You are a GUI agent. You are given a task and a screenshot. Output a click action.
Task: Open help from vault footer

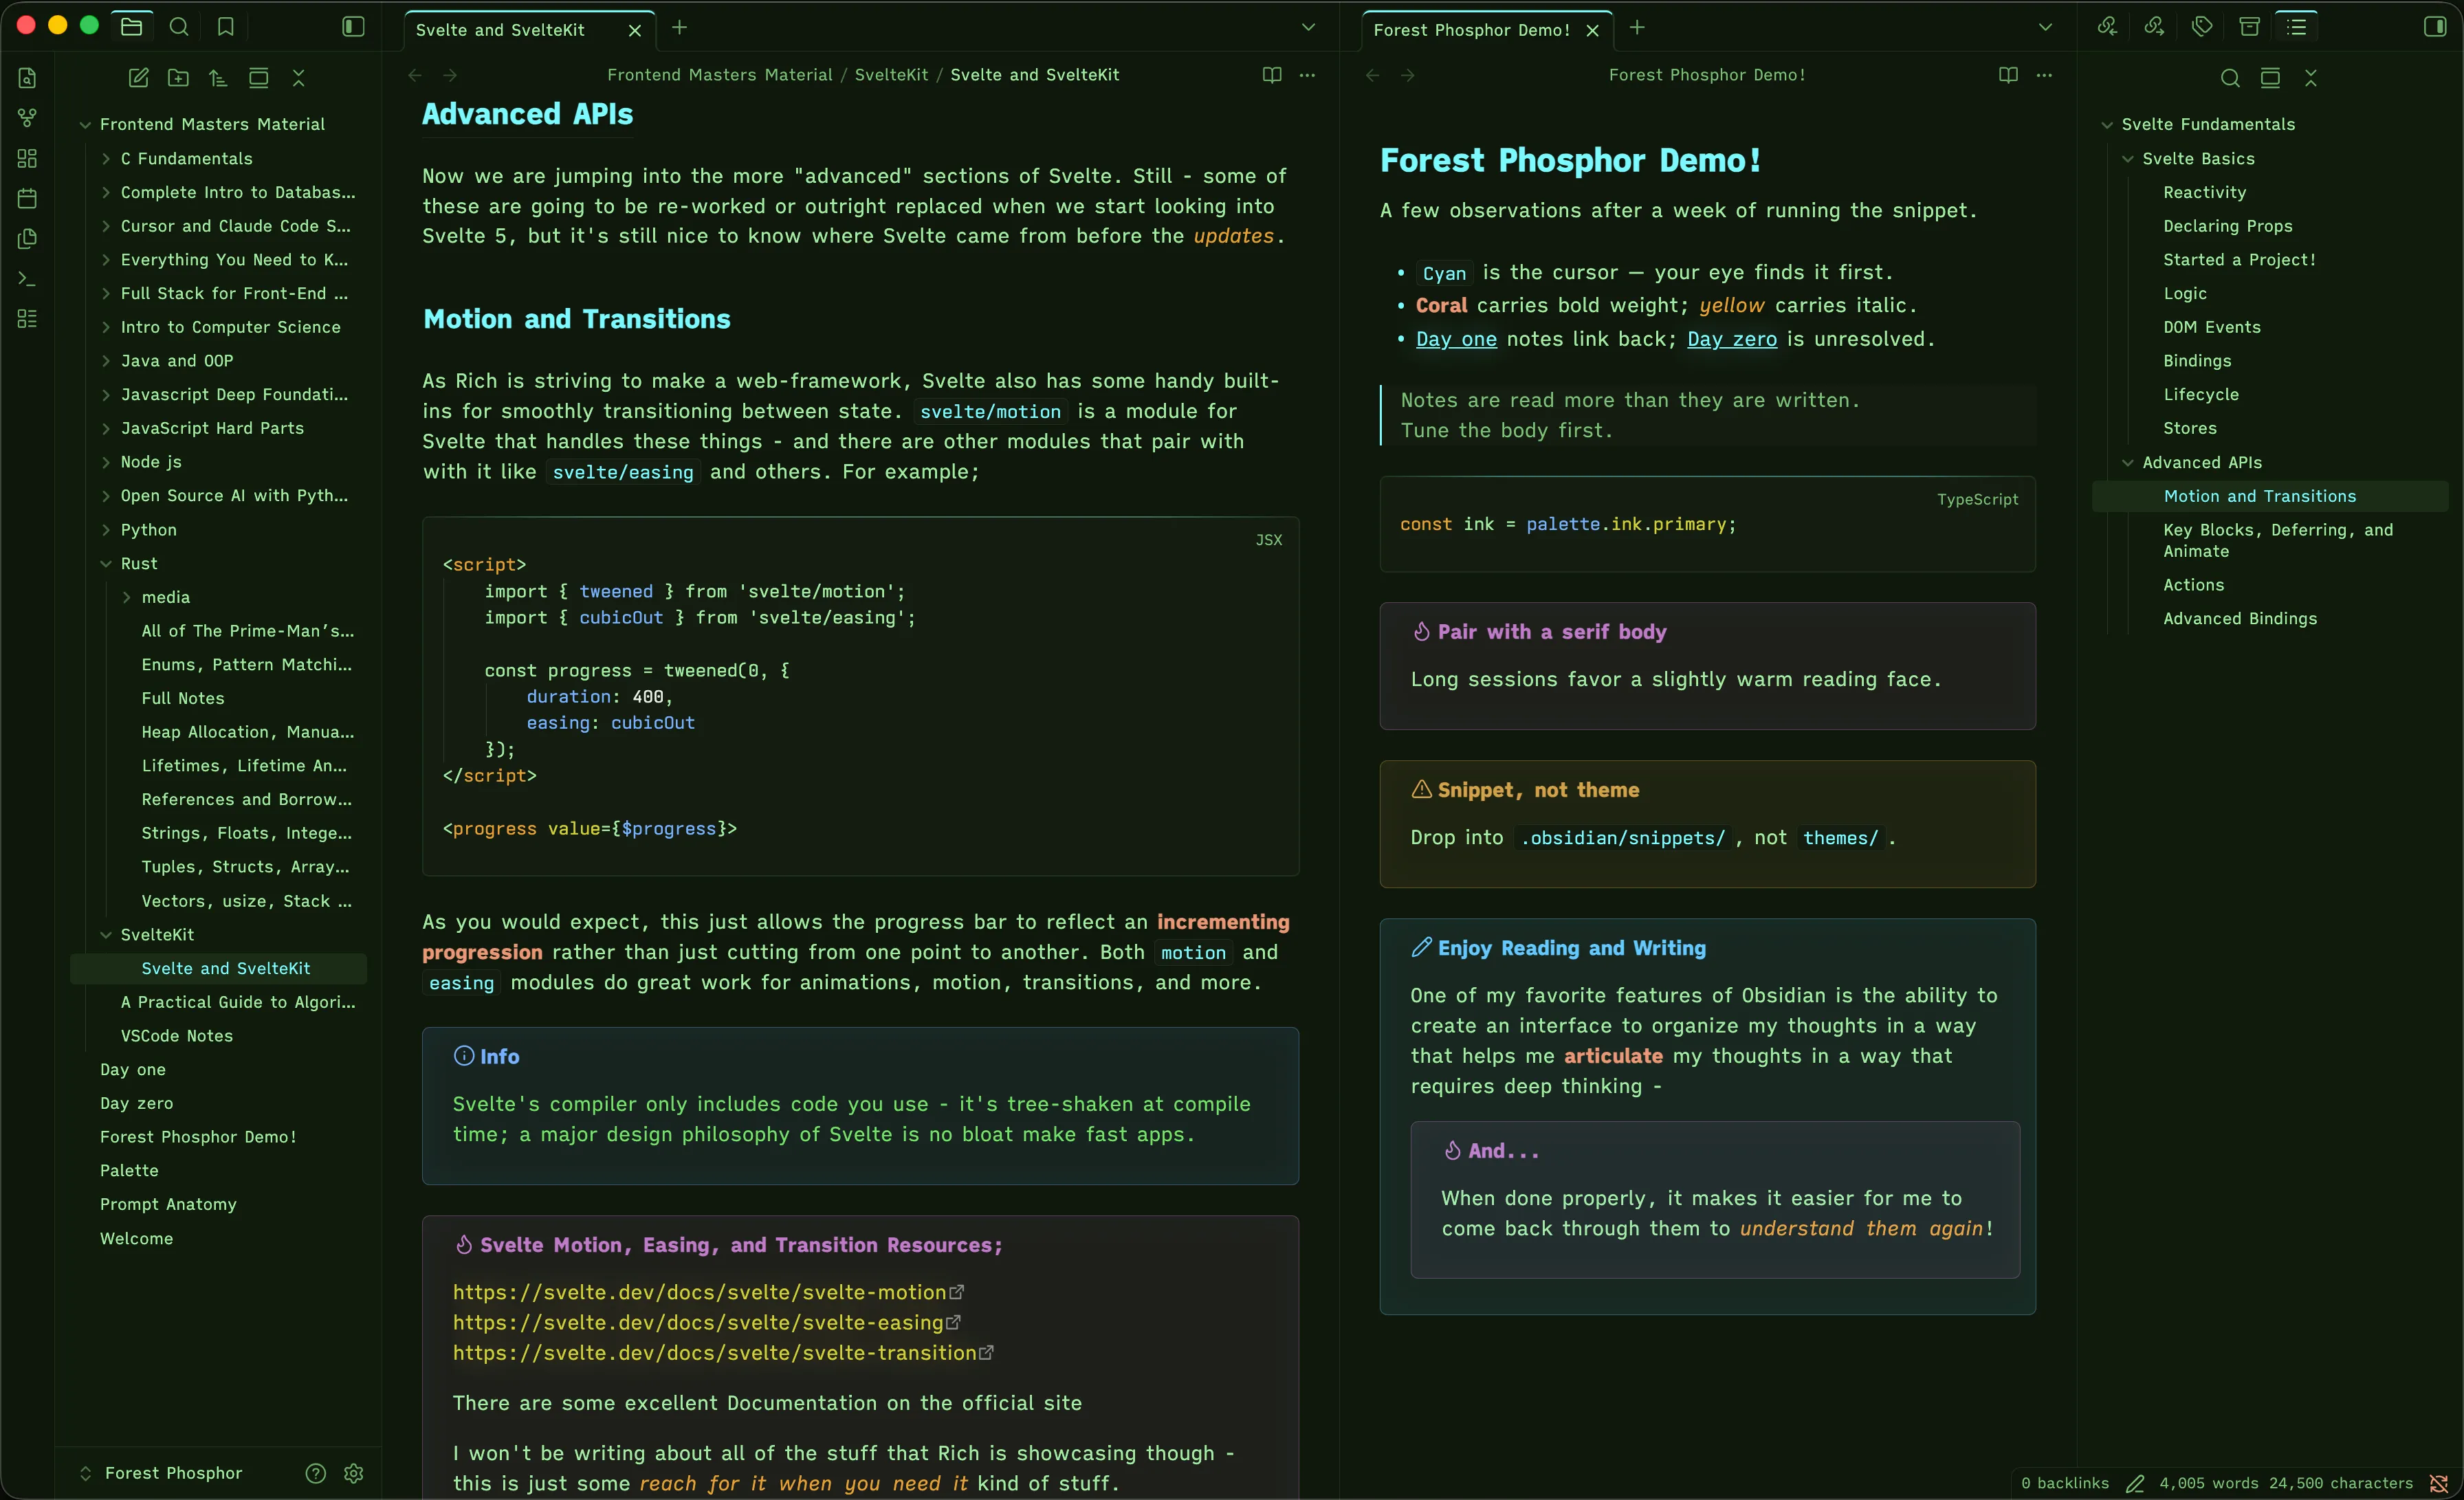click(x=316, y=1473)
